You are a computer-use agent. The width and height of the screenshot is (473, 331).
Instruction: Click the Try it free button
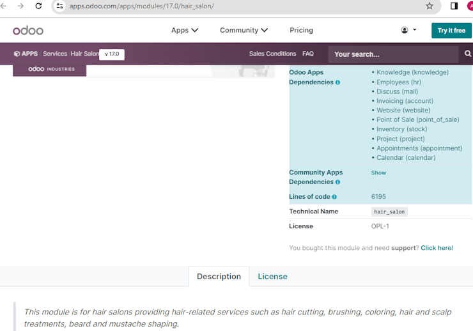click(451, 31)
